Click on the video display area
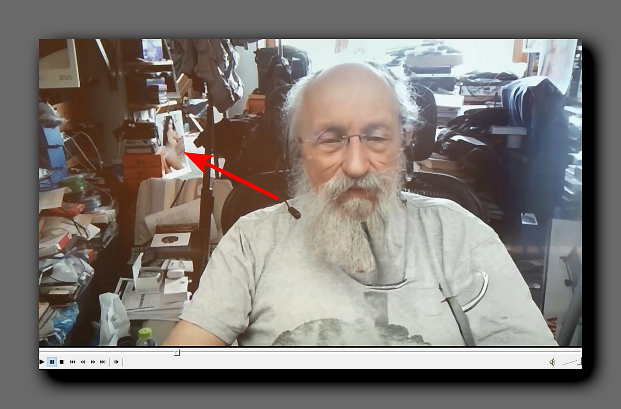The height and width of the screenshot is (409, 621). [310, 192]
